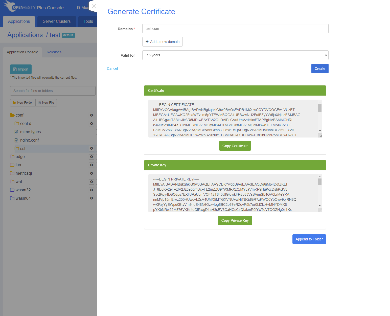Image resolution: width=390 pixels, height=316 pixels.
Task: Select the metricsql folder
Action: pos(24,173)
